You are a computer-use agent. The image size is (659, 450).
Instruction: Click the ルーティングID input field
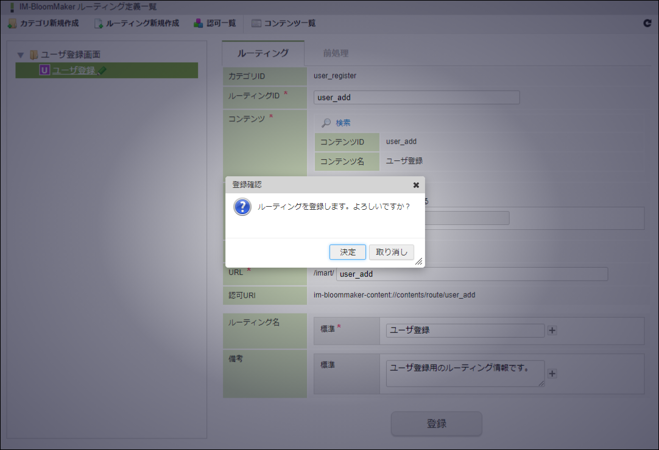(417, 97)
